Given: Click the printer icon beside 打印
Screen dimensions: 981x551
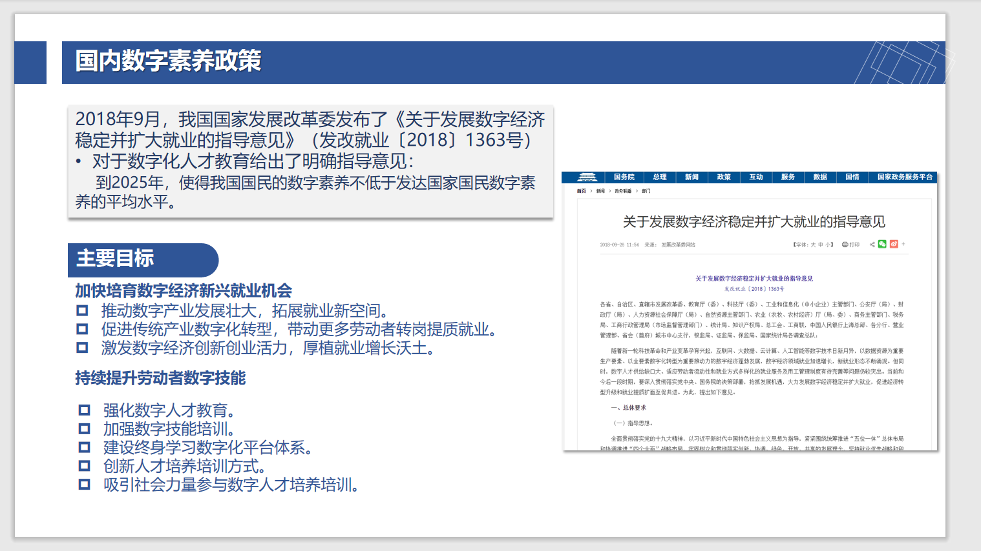Looking at the screenshot, I should click(x=845, y=245).
